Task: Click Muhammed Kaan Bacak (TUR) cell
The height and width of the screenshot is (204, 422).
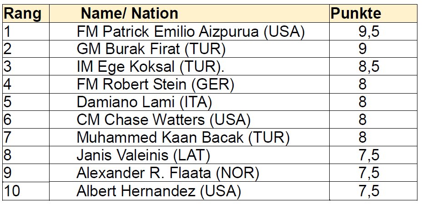Action: (183, 138)
